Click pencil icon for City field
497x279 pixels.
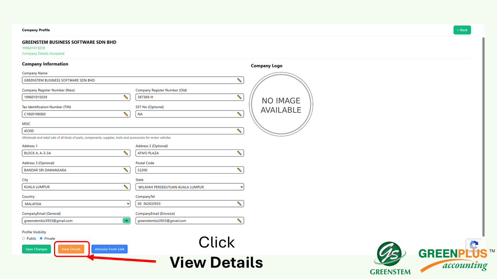coord(126,187)
